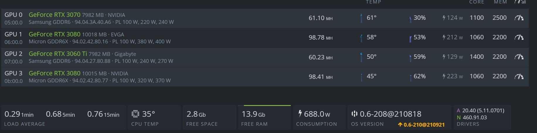Open the EVGA GeForce RTX 3080 on GPU 1

pos(54,34)
